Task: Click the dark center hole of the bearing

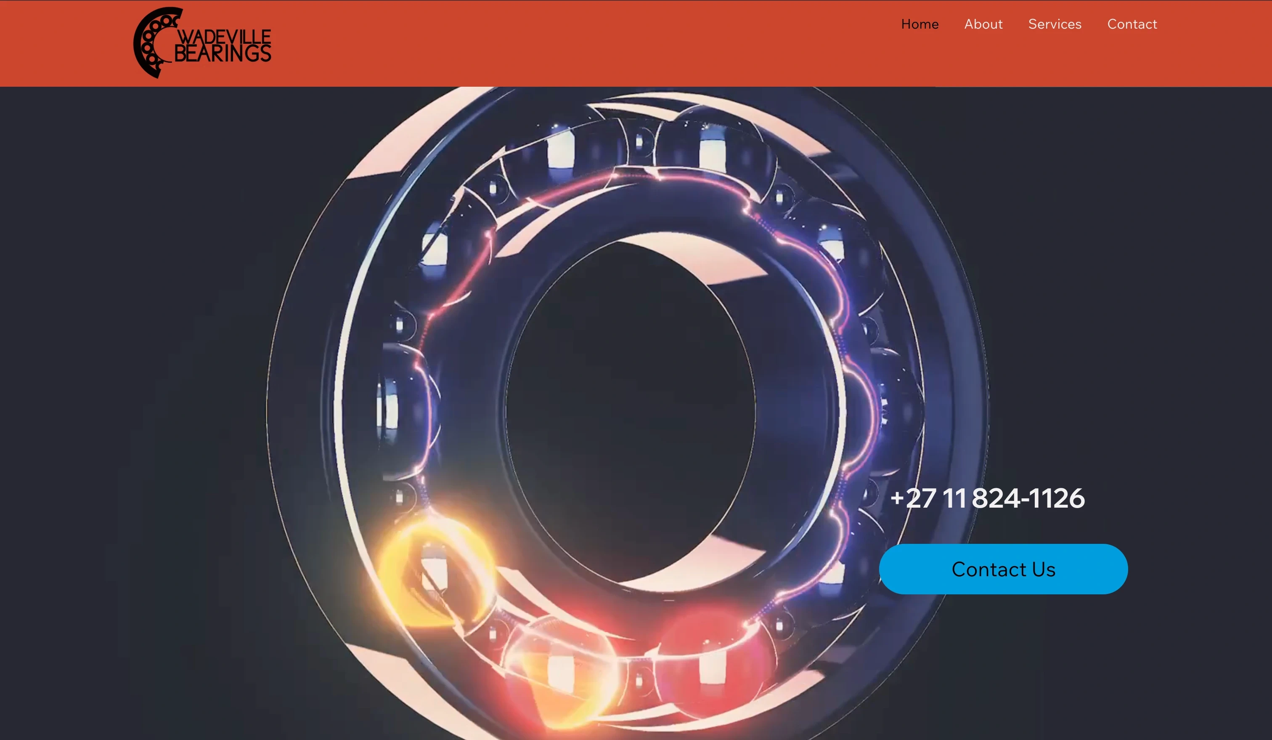Action: [631, 412]
